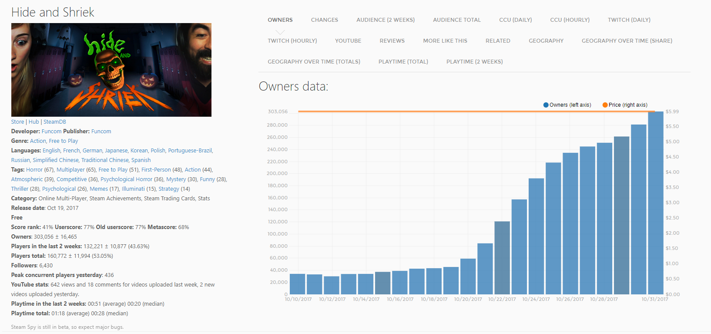The height and width of the screenshot is (334, 711).
Task: Toggle the Owners series legend marker
Action: tap(546, 105)
